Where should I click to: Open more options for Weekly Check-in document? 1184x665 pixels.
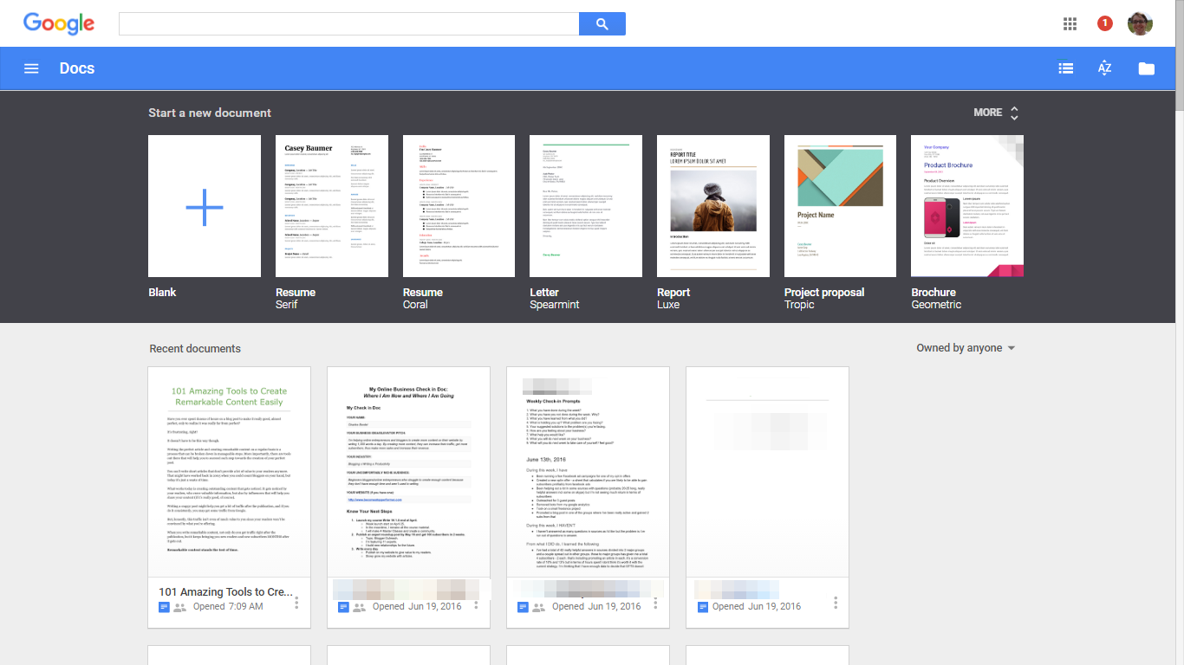pyautogui.click(x=655, y=602)
